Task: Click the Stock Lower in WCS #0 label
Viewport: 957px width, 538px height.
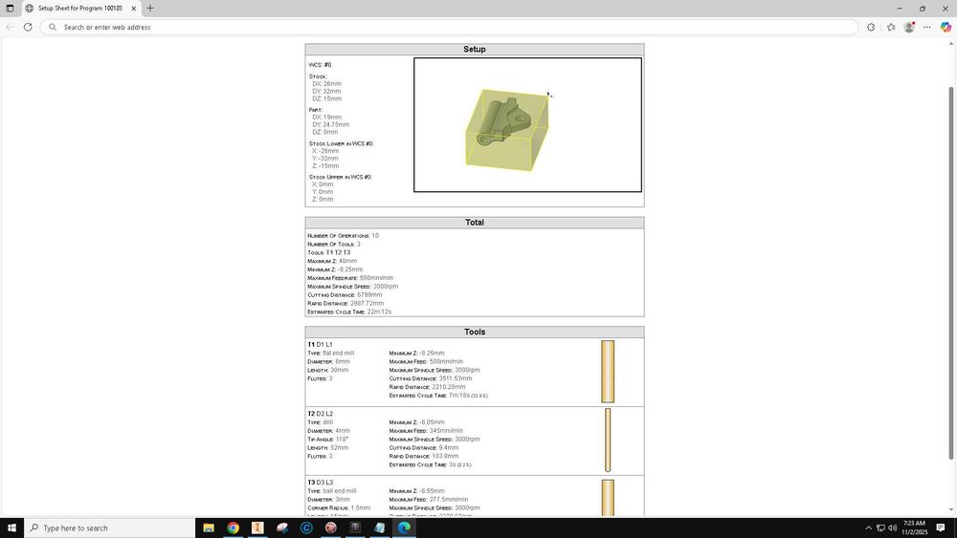Action: tap(342, 143)
